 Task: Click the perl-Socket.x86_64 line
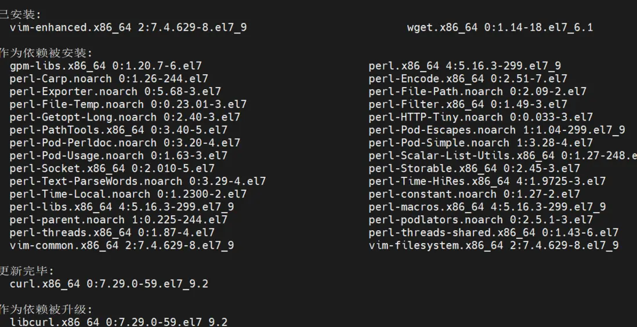tap(112, 169)
